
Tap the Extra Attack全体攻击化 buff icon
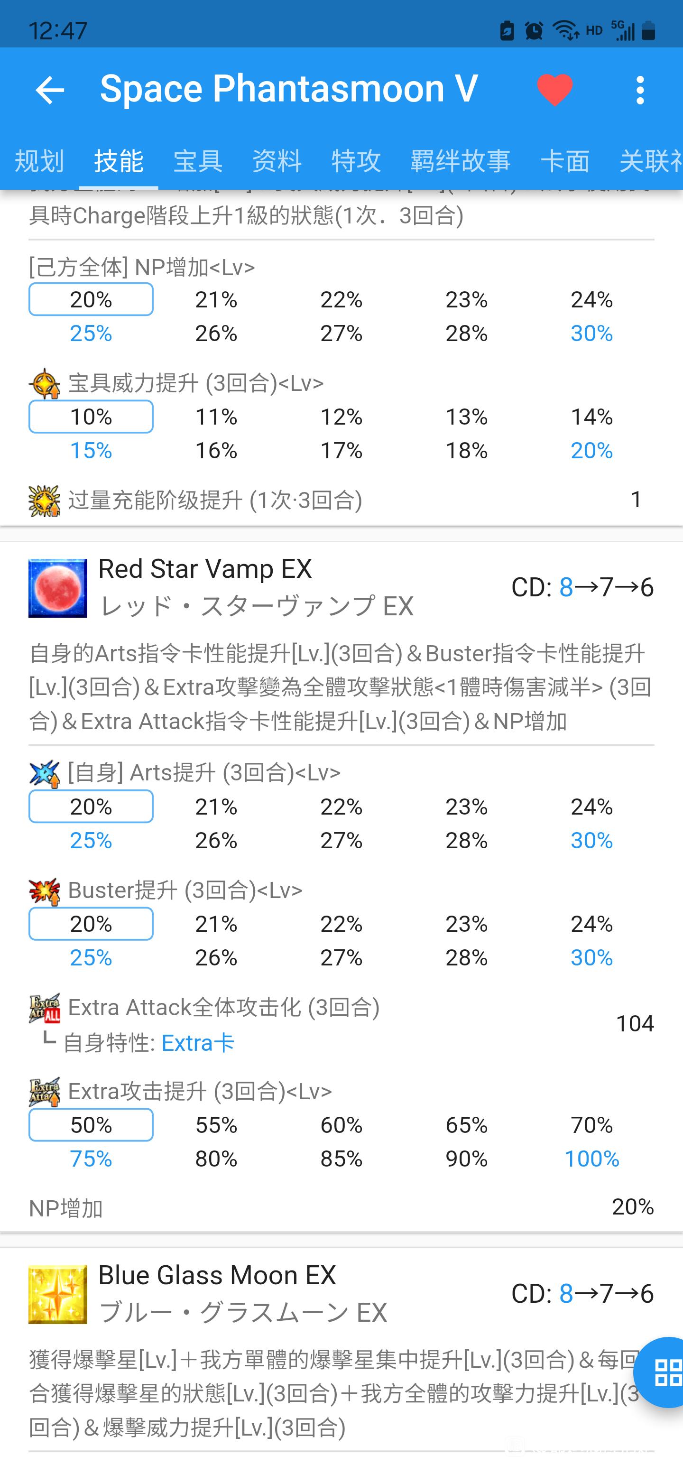(x=45, y=1008)
